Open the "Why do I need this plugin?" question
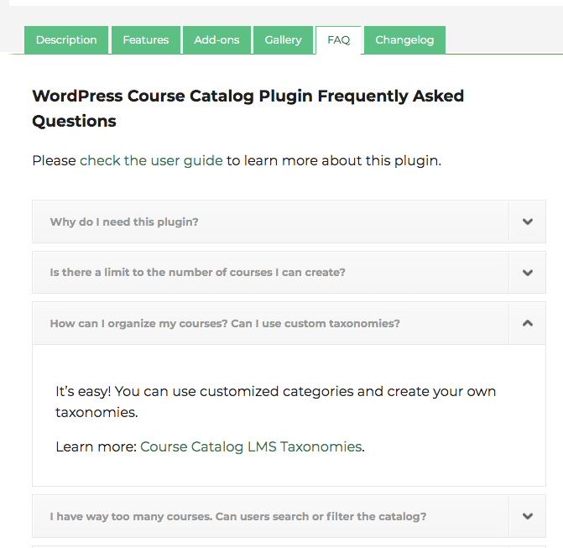Screen dimensions: 563x548 (x=124, y=222)
